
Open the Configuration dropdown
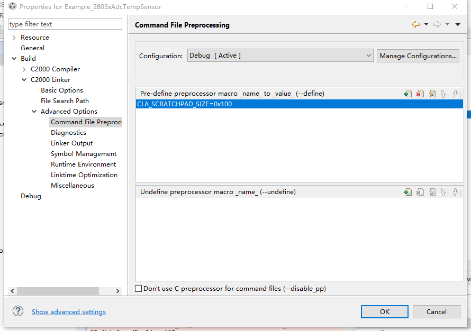(280, 56)
